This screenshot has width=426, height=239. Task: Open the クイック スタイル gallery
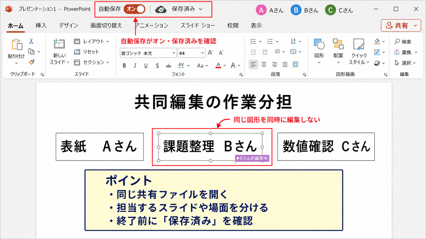click(359, 52)
